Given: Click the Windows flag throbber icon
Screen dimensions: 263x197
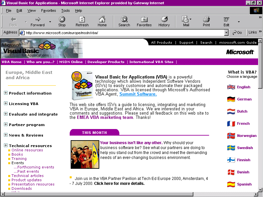Looking at the screenshot, I should [x=256, y=11].
